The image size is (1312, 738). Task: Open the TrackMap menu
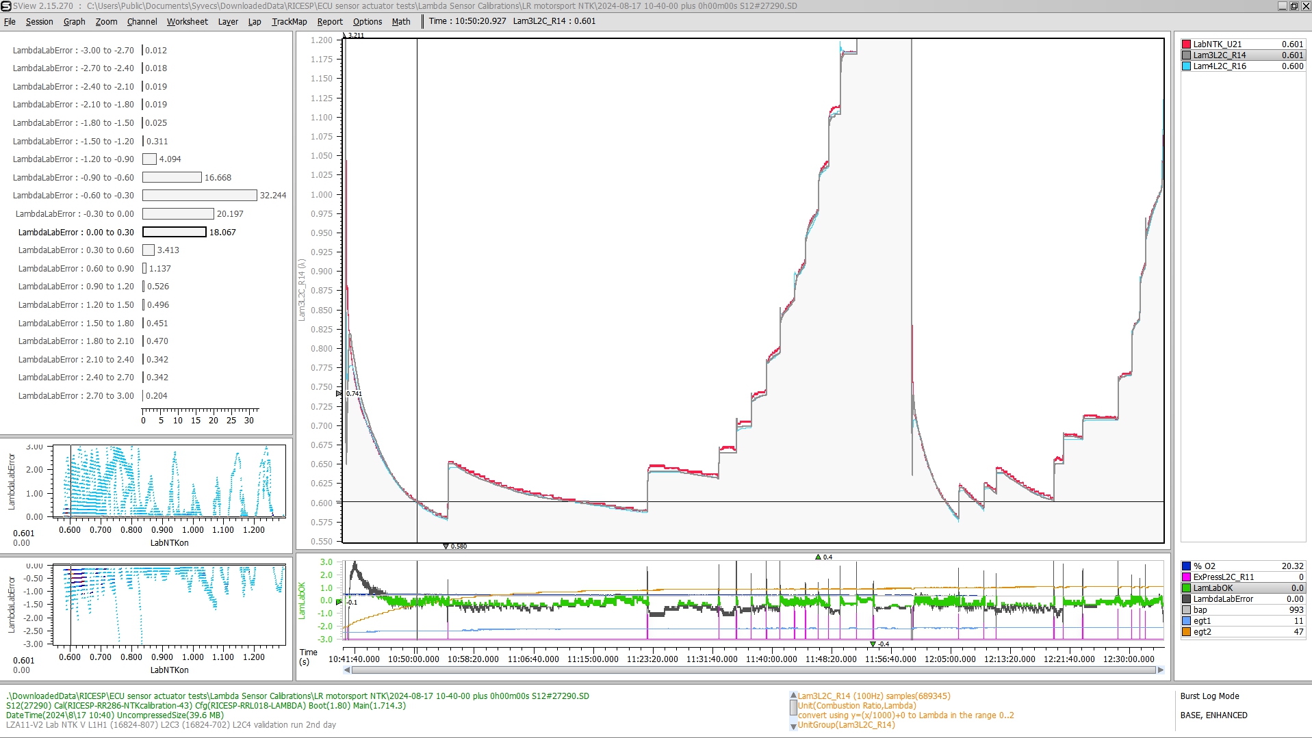click(x=289, y=21)
